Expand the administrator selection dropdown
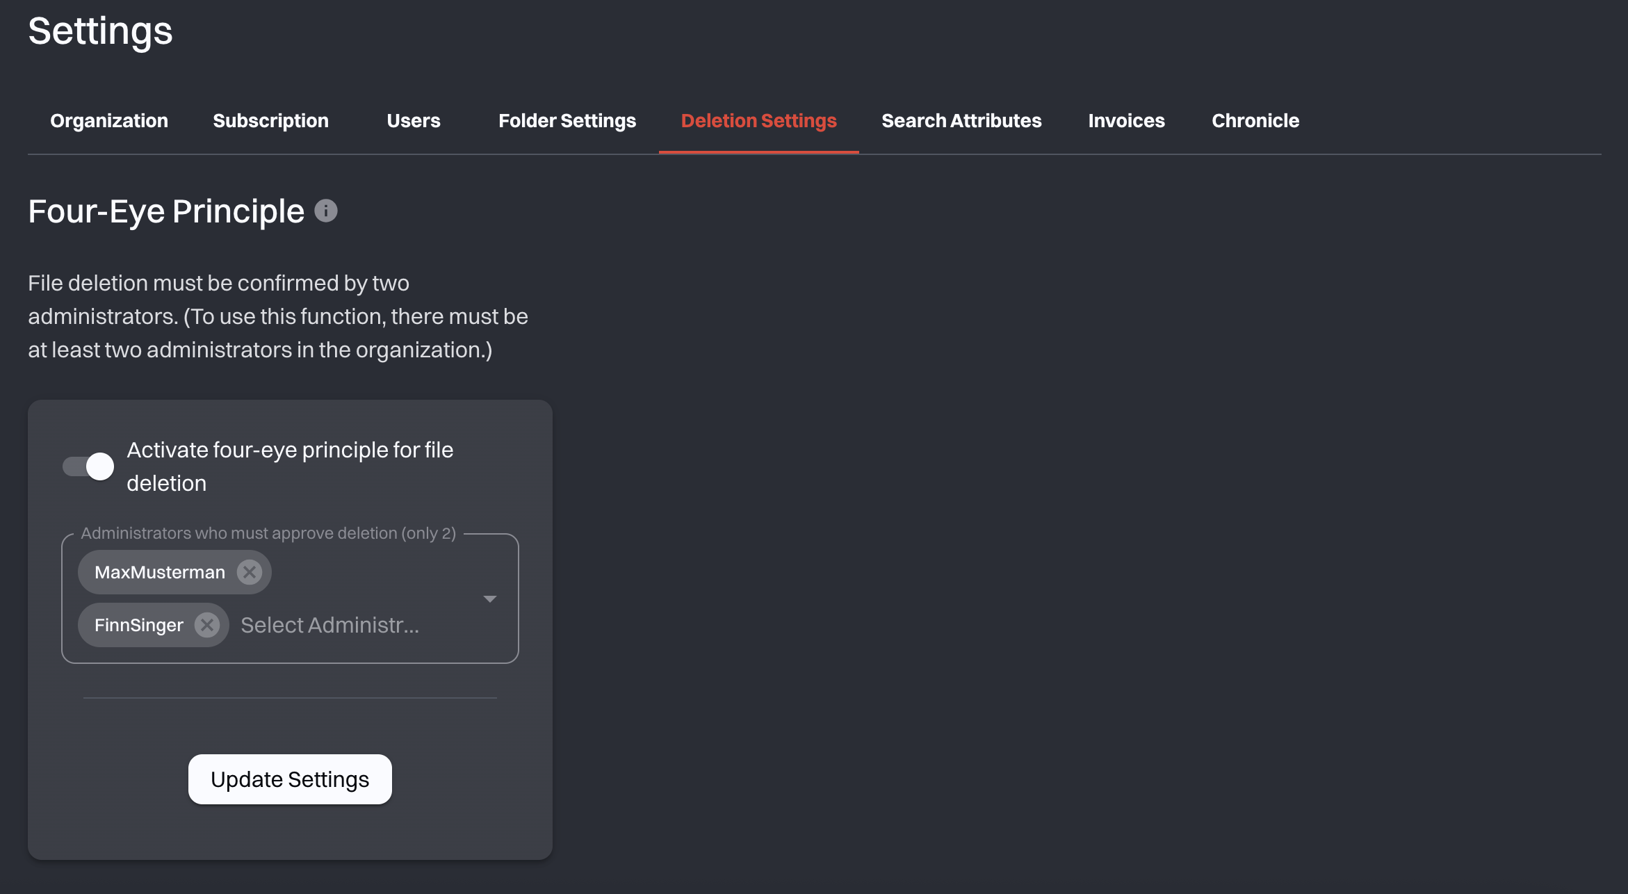The height and width of the screenshot is (894, 1628). tap(491, 598)
